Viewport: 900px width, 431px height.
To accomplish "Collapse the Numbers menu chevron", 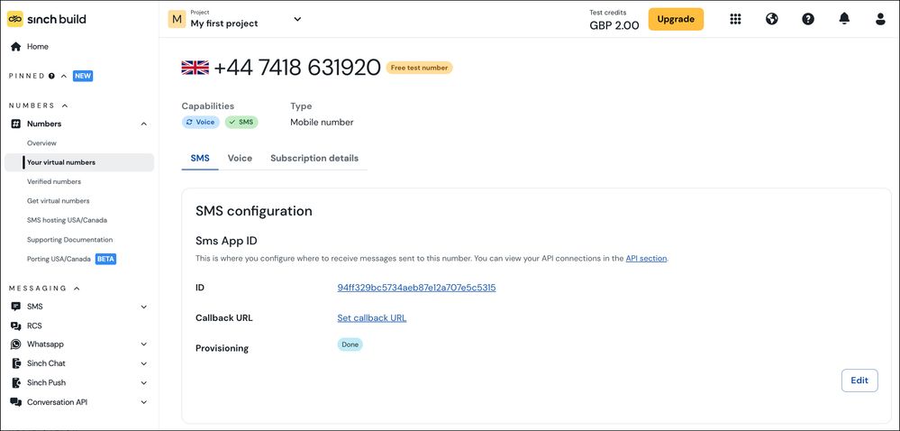I will pos(144,124).
